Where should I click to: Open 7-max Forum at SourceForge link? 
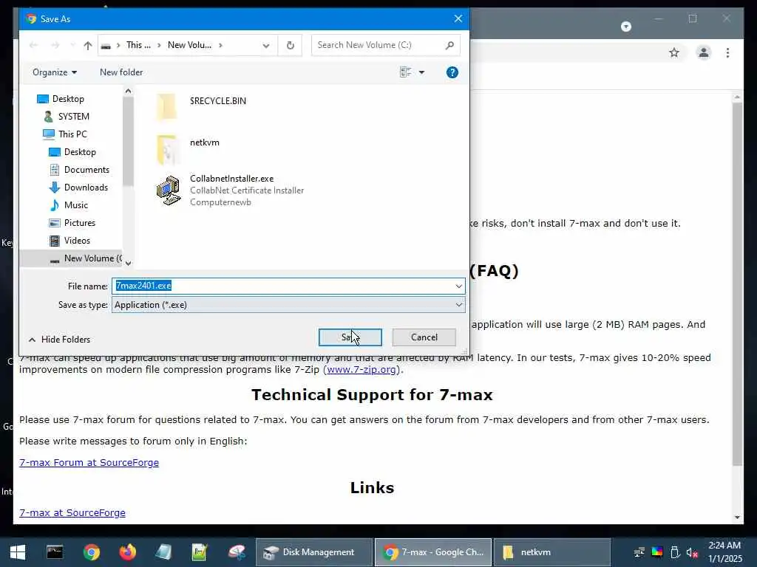[x=89, y=462]
